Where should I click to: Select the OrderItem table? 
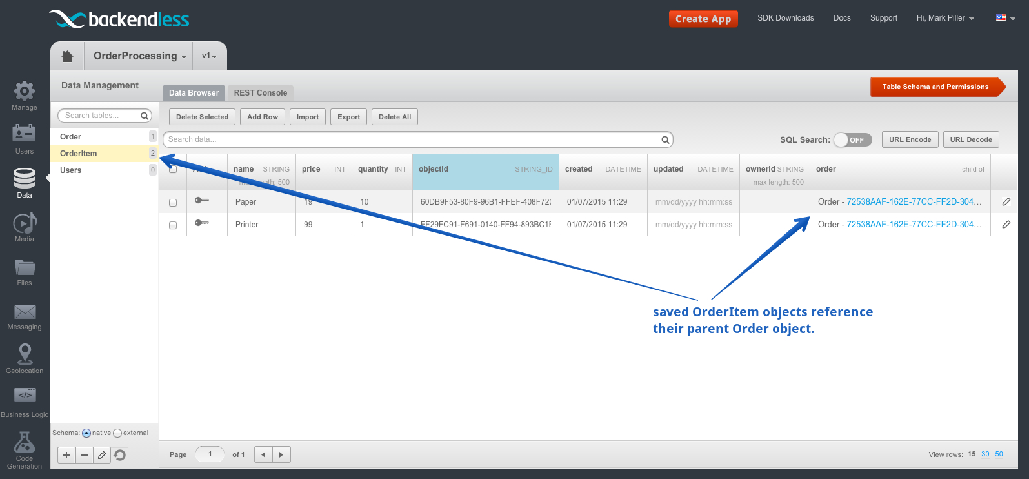coord(105,154)
